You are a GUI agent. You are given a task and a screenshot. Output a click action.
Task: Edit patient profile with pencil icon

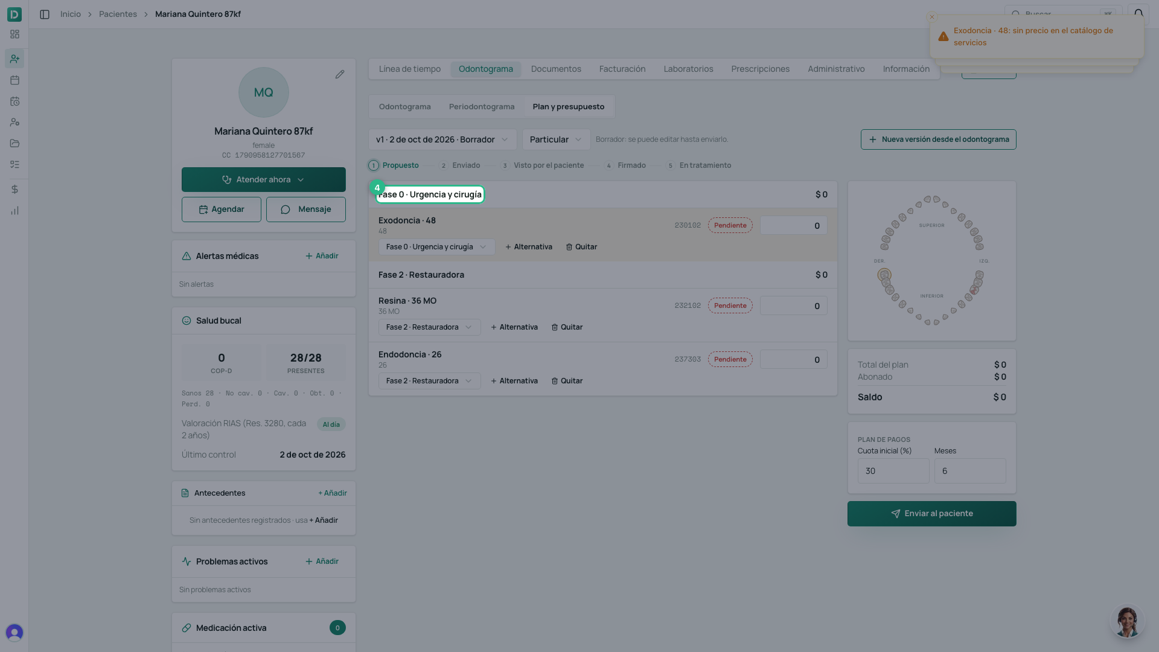tap(340, 74)
